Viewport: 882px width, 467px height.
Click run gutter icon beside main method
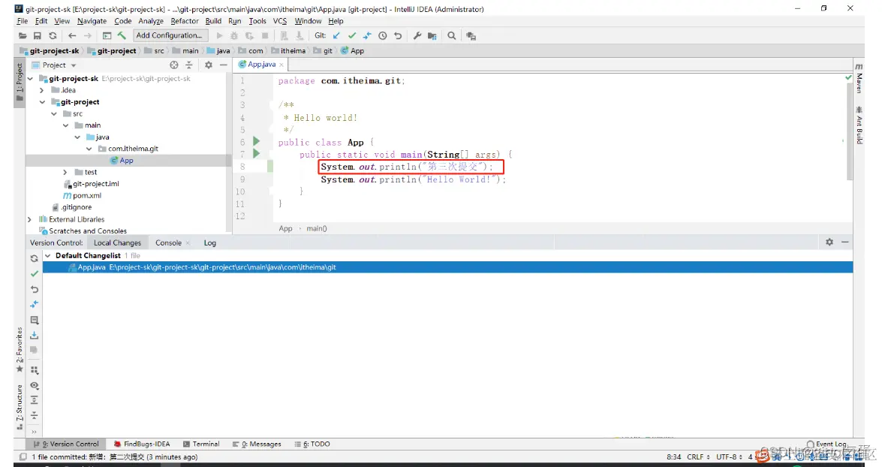(x=257, y=153)
